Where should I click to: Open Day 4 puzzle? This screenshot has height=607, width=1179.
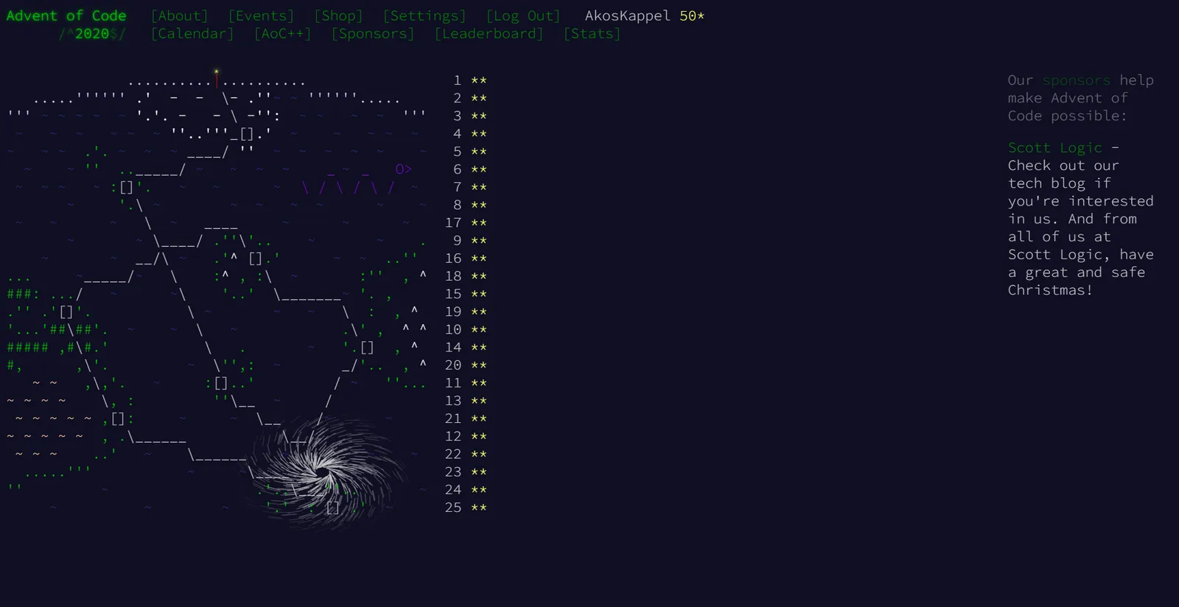247,133
